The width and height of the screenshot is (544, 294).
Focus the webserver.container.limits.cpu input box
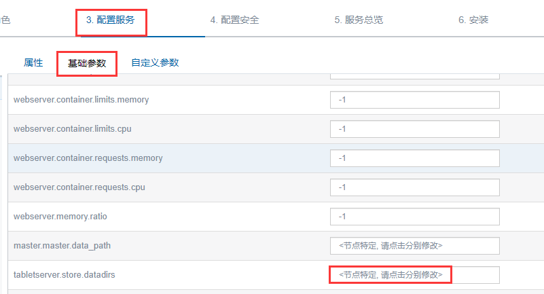tap(414, 129)
